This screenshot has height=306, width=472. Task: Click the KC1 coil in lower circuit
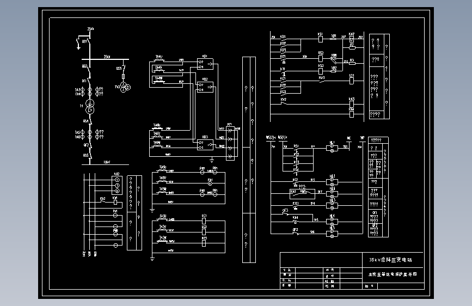click(204, 221)
